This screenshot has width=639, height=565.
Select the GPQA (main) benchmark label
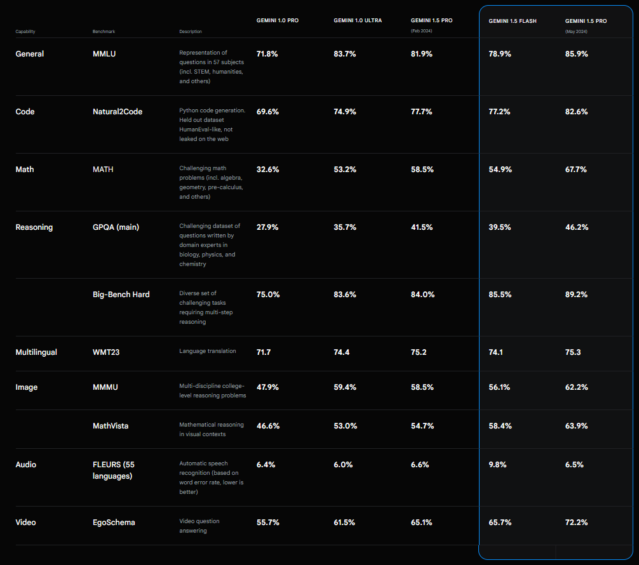tap(116, 227)
